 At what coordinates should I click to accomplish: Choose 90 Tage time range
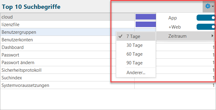tap(136, 63)
